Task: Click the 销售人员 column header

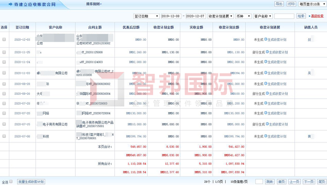Action: tap(311, 27)
